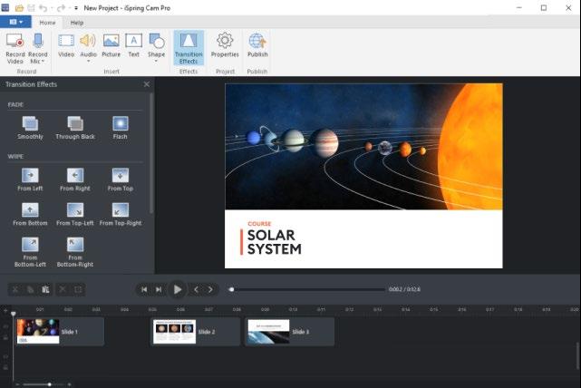Image resolution: width=581 pixels, height=388 pixels.
Task: Click the playback progress slider
Action: coord(307,289)
